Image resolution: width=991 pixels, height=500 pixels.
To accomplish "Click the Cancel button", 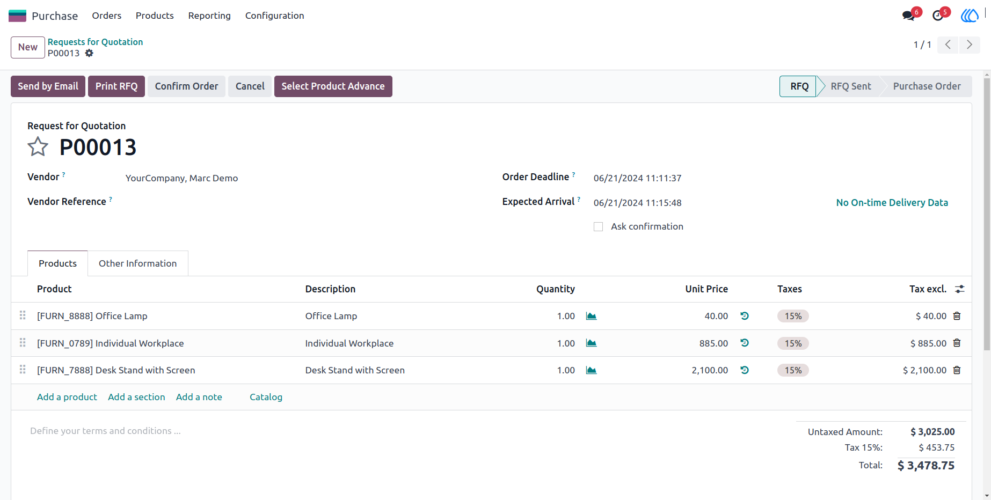I will coord(250,86).
